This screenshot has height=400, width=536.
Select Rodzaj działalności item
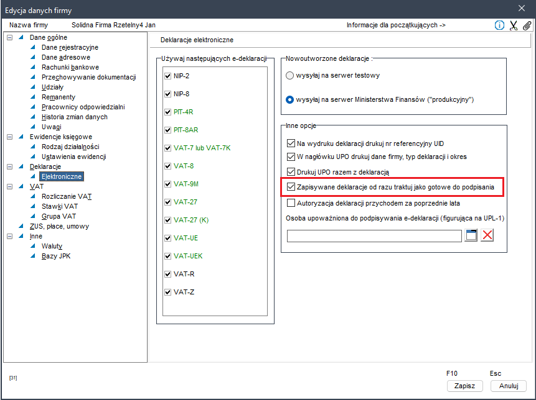70,147
